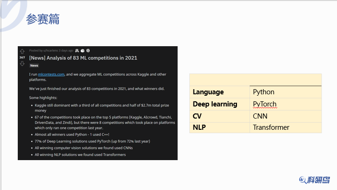Viewport: 337px width, 190px height.
Task: Click the 367 vote count
Action: point(22,57)
